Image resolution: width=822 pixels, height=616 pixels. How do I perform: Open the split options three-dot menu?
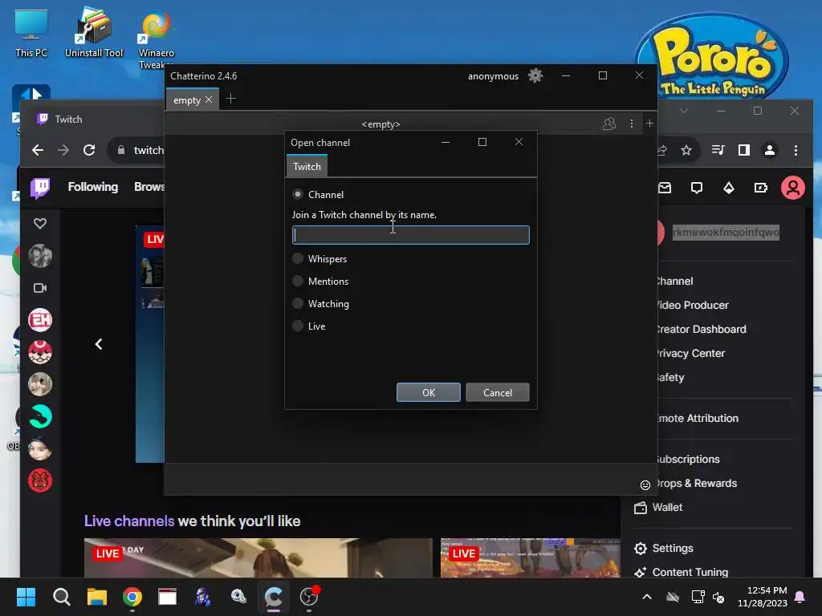[x=631, y=124]
